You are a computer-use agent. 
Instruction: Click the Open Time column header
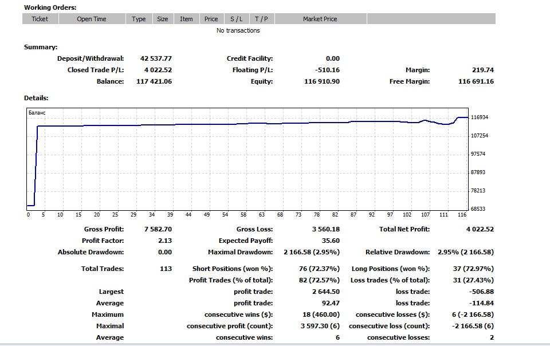tap(92, 19)
